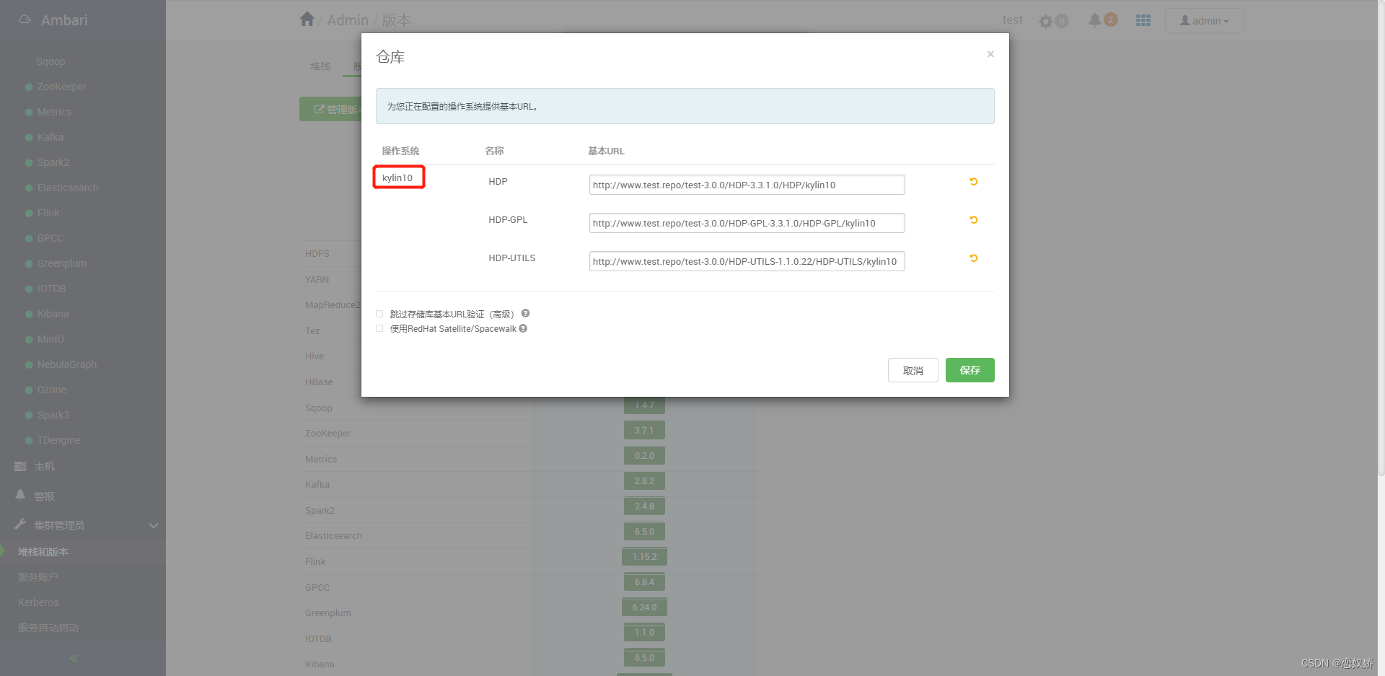Open the settings gear icon in the header
The width and height of the screenshot is (1385, 676).
tap(1046, 22)
